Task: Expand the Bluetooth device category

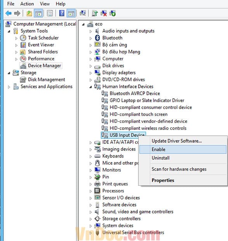Action: (90, 38)
